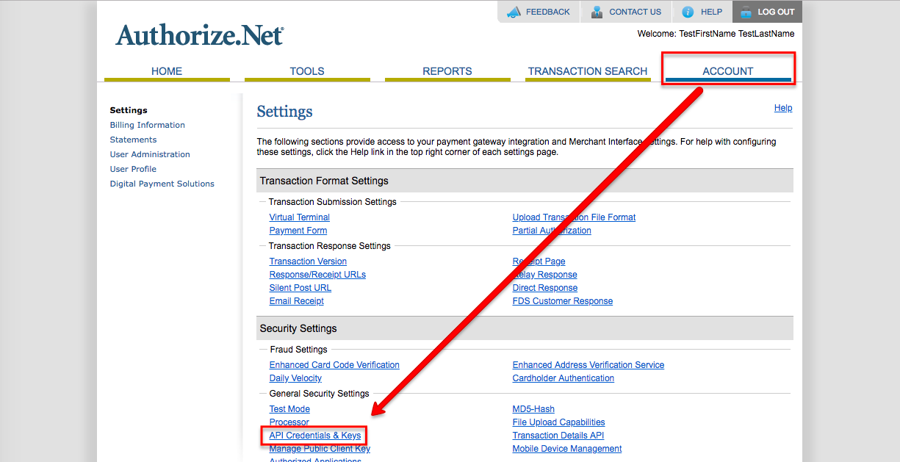Open the Direct Response link
This screenshot has height=462, width=900.
pyautogui.click(x=545, y=288)
